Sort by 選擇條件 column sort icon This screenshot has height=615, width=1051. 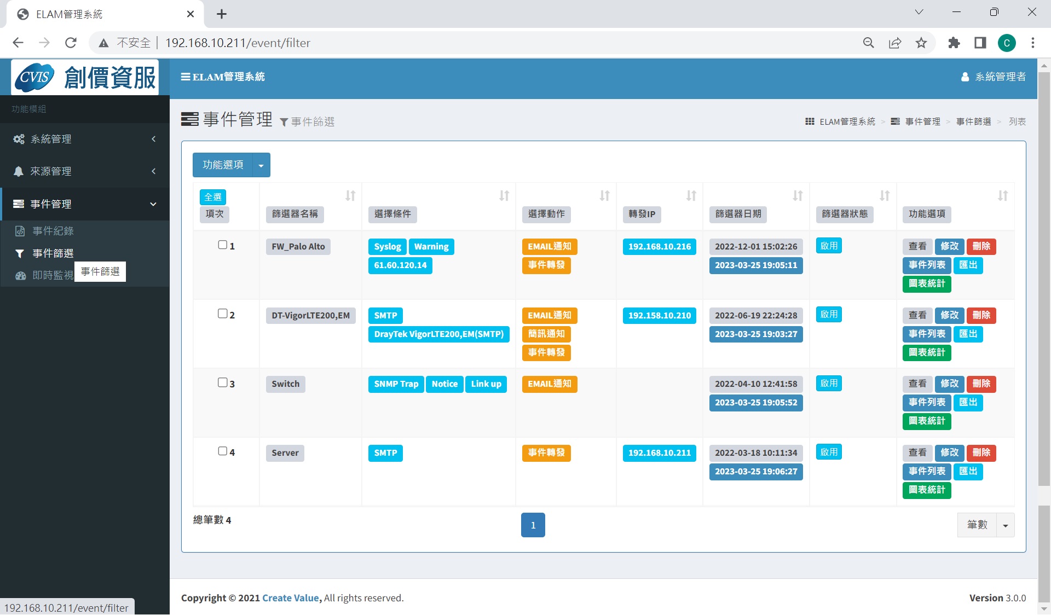pos(504,195)
